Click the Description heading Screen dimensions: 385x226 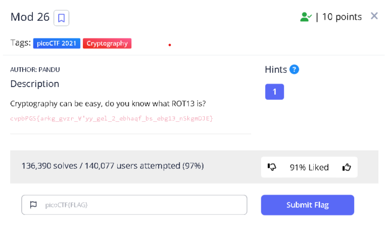(35, 84)
